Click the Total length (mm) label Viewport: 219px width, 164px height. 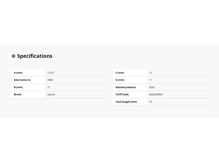[126, 102]
